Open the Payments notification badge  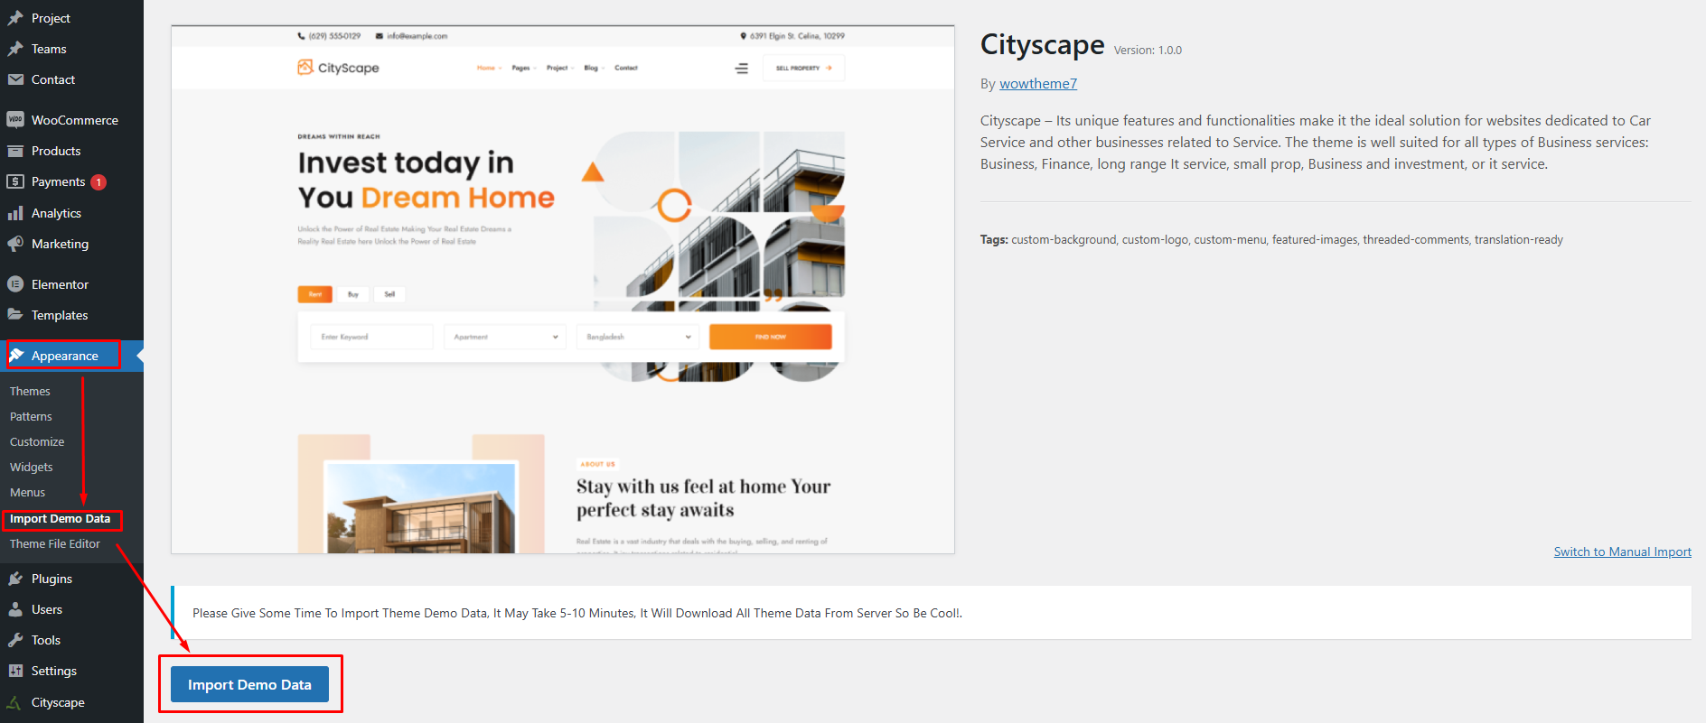coord(98,182)
